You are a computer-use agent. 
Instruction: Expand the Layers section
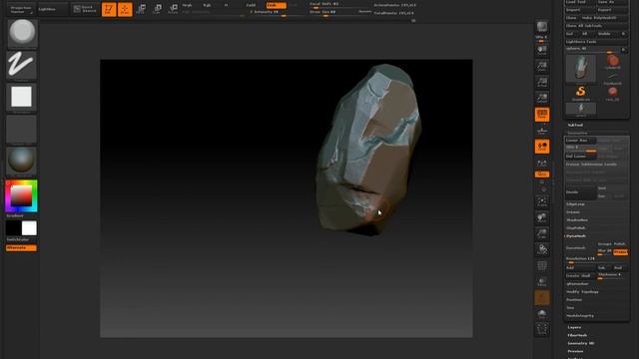(574, 327)
